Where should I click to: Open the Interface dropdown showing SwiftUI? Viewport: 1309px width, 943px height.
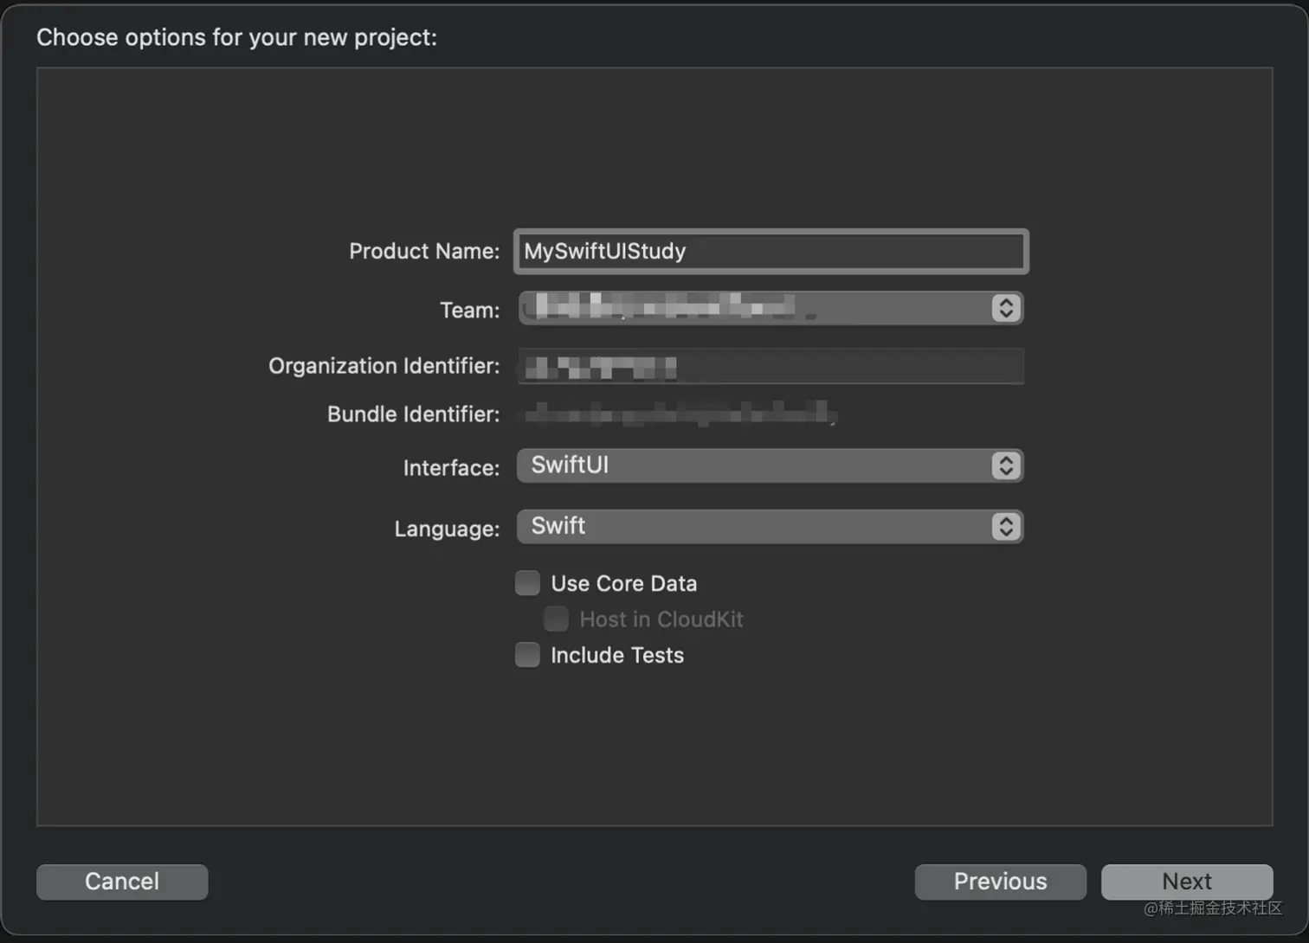coord(753,466)
